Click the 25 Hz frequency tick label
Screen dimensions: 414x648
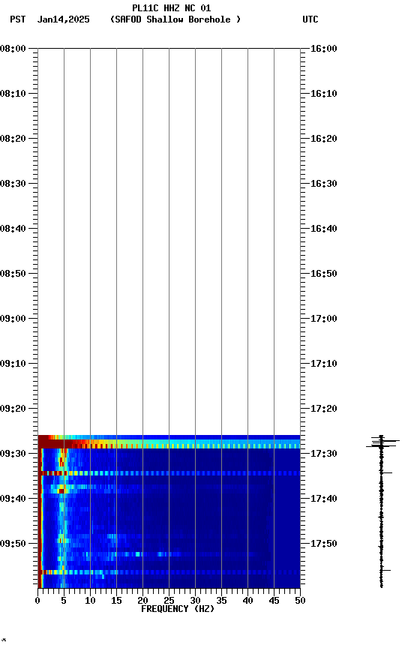[x=169, y=601]
